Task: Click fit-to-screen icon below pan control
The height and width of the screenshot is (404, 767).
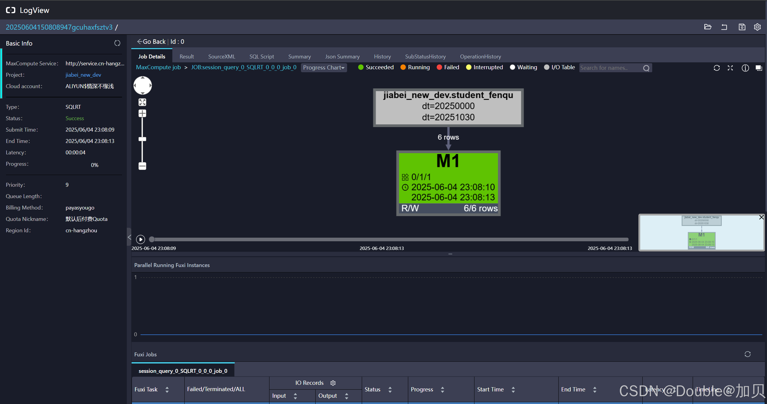Action: [142, 102]
